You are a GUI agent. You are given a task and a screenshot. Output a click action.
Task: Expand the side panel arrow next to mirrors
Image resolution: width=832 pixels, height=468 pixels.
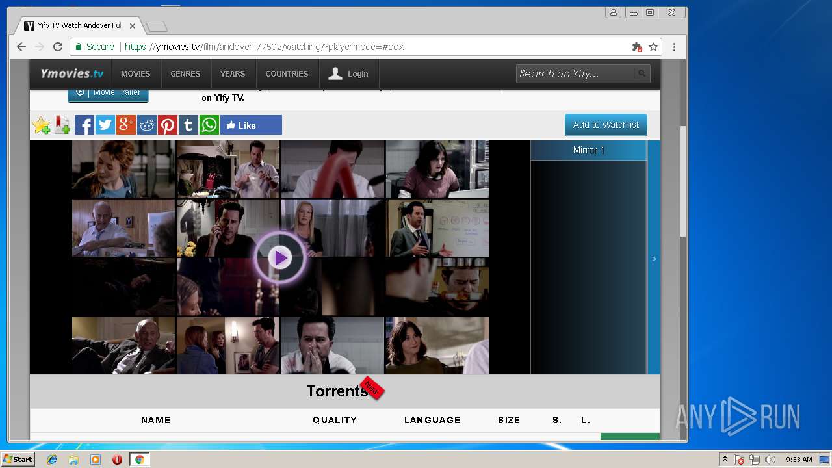pos(654,259)
